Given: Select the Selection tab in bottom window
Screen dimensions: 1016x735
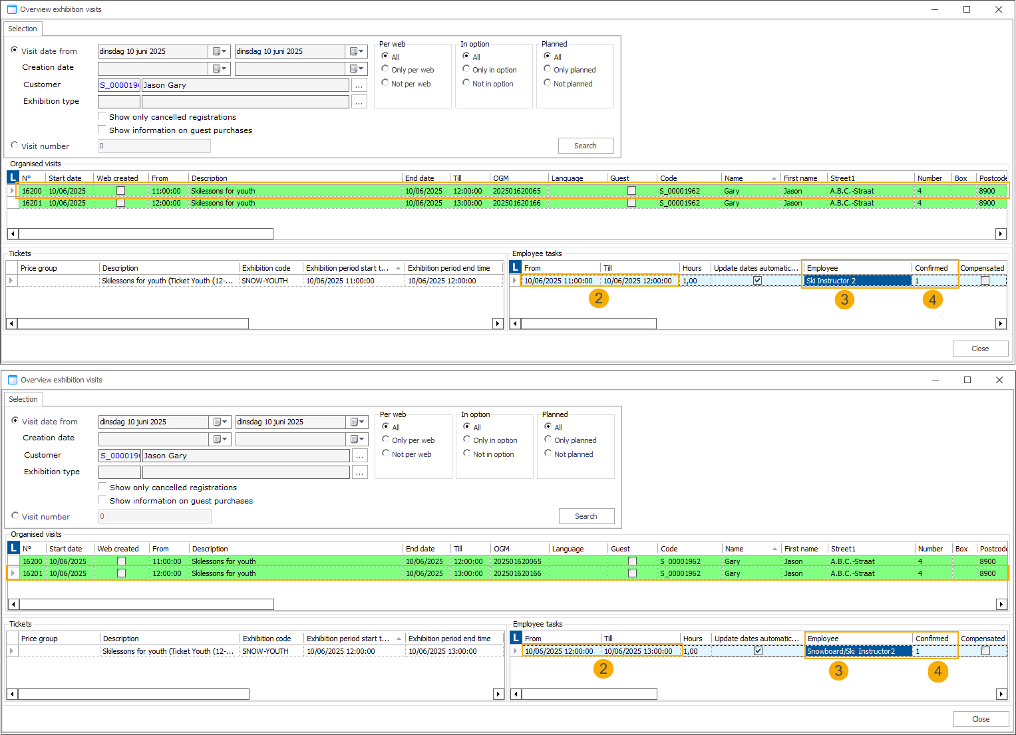Looking at the screenshot, I should click(x=23, y=399).
